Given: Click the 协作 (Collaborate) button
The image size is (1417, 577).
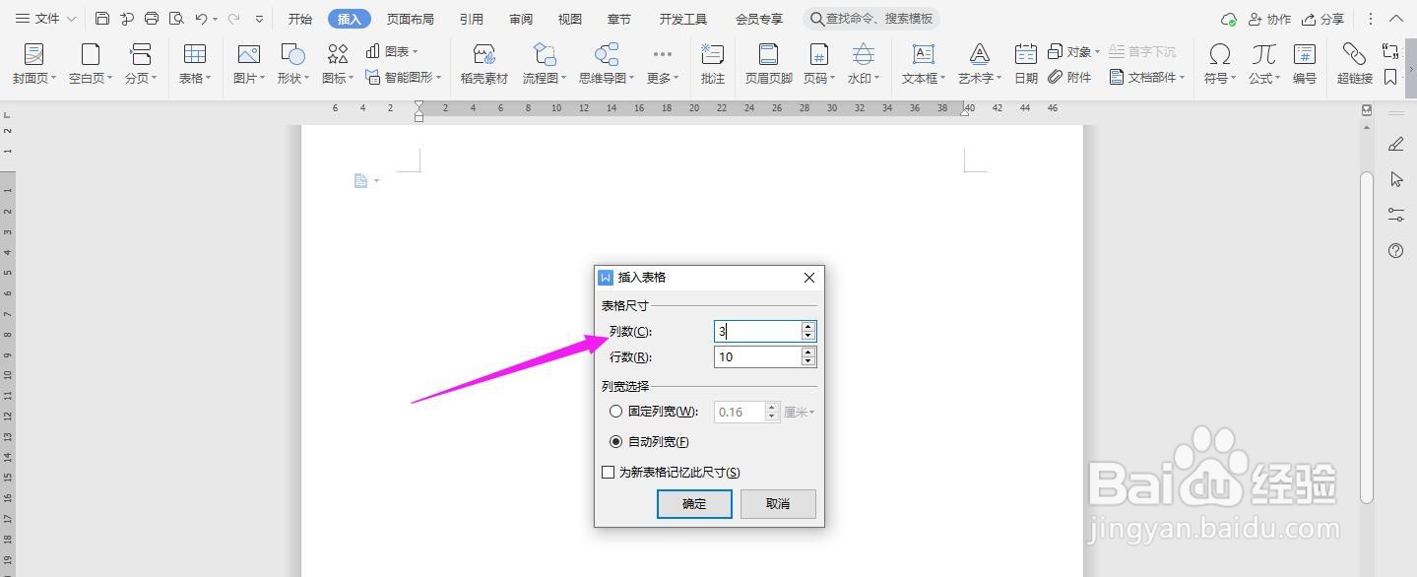Looking at the screenshot, I should (1269, 19).
